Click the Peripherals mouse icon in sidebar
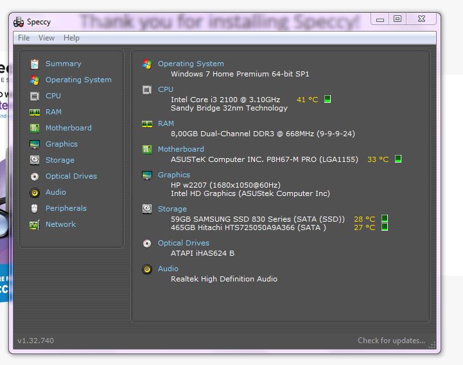 (x=35, y=208)
